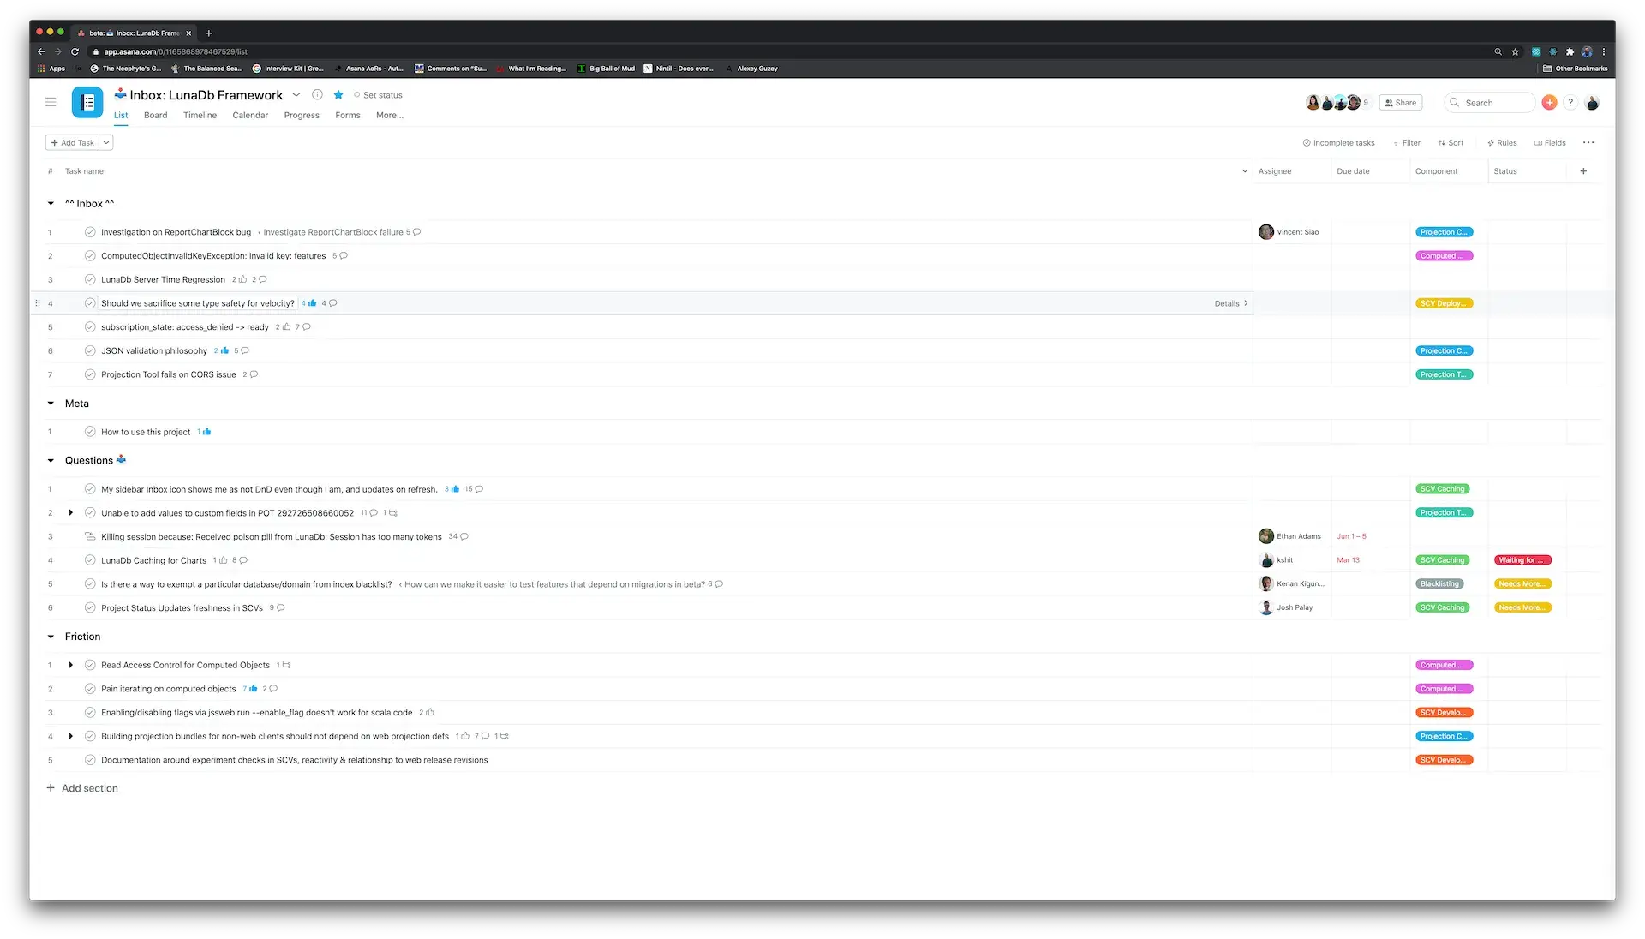Collapse the Questions section
This screenshot has width=1645, height=939.
tap(51, 461)
